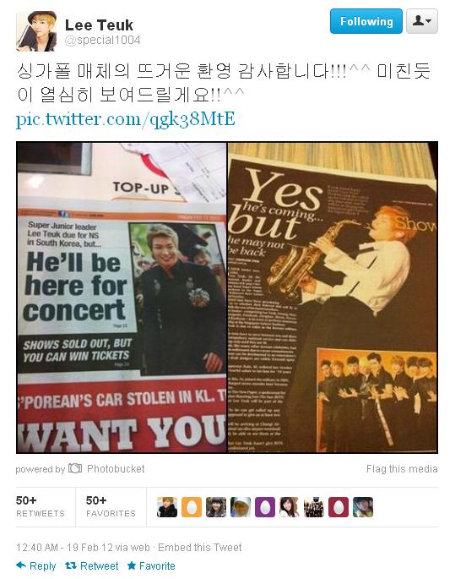
Task: View the 50+ Favorites count
Action: (111, 506)
